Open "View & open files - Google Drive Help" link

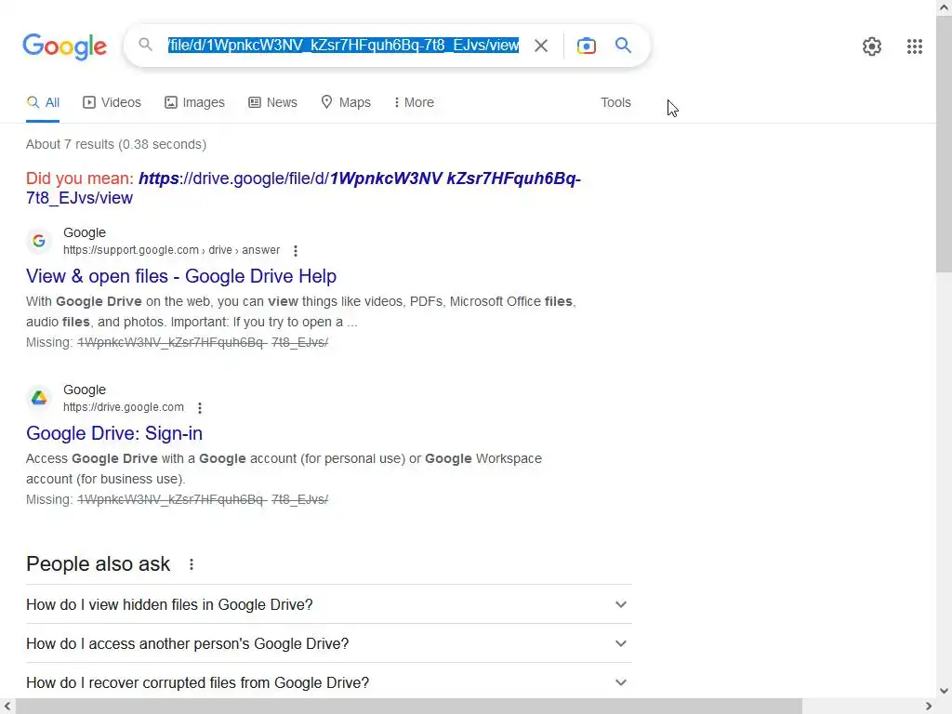(181, 276)
